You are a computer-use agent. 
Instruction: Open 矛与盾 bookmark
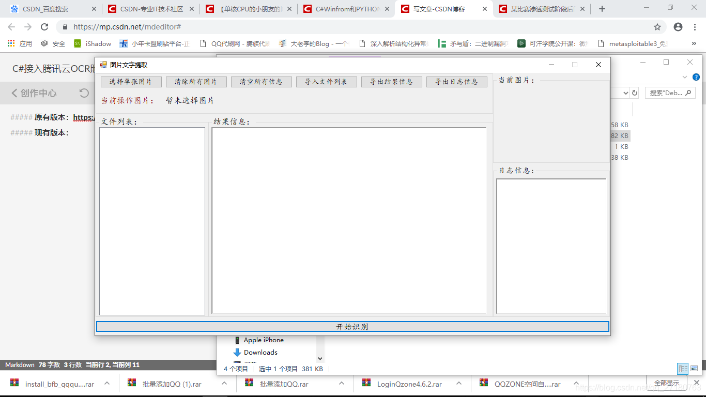click(x=473, y=44)
